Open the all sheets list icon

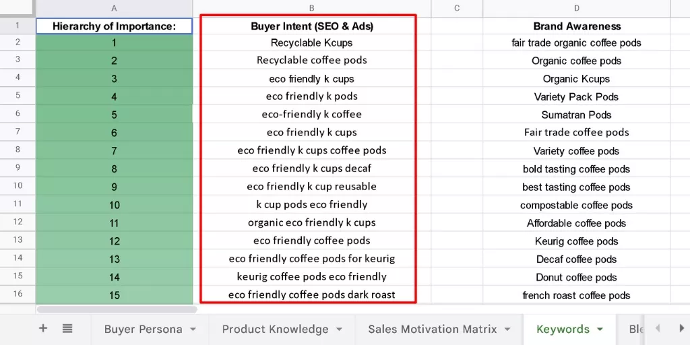pos(67,328)
